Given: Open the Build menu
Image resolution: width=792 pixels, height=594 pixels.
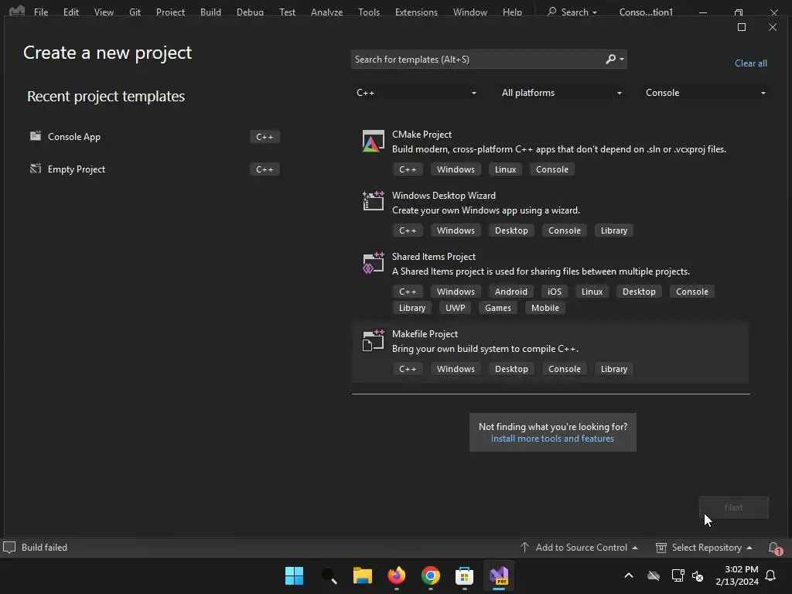Looking at the screenshot, I should [210, 12].
